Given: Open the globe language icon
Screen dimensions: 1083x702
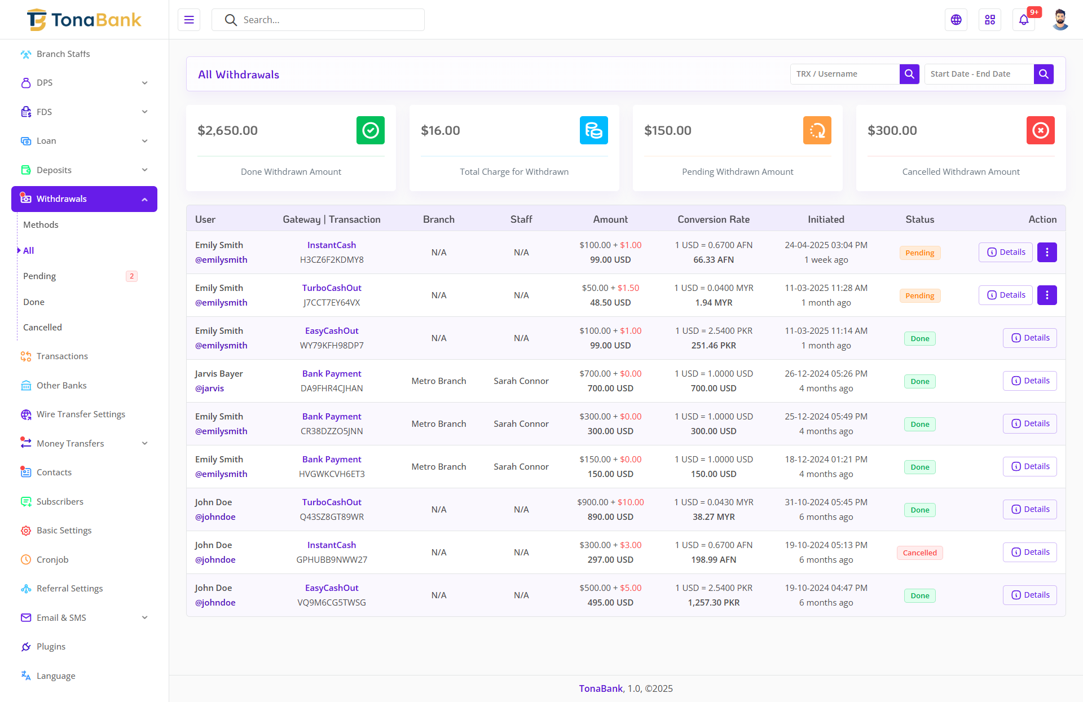Looking at the screenshot, I should click(956, 20).
